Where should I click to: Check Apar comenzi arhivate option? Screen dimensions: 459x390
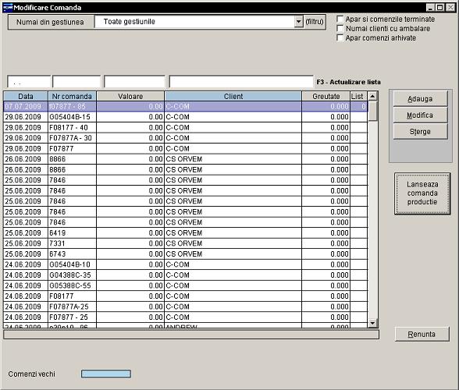pyautogui.click(x=340, y=38)
